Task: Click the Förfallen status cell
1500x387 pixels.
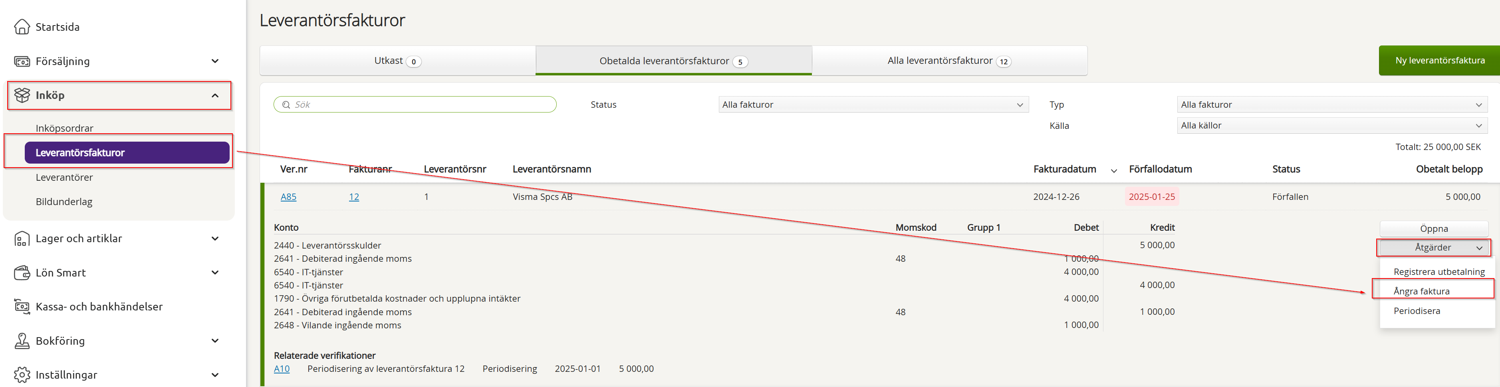Action: (x=1290, y=197)
